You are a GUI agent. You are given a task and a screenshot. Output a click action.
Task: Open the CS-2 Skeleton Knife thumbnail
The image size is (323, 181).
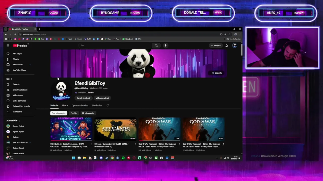click(71, 129)
